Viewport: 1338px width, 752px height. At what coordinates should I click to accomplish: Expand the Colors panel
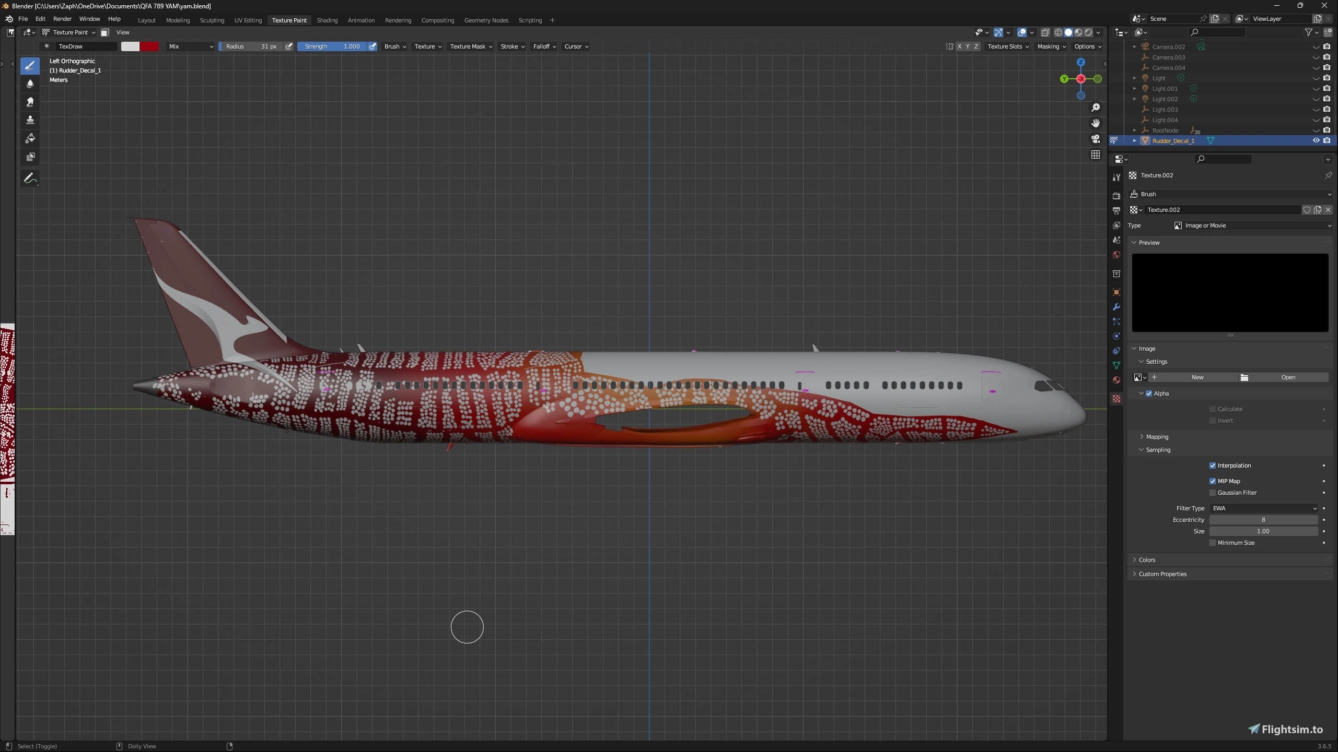(1147, 560)
